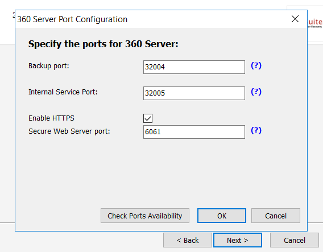
Task: Select the Secure Web Server port field
Action: coord(194,132)
